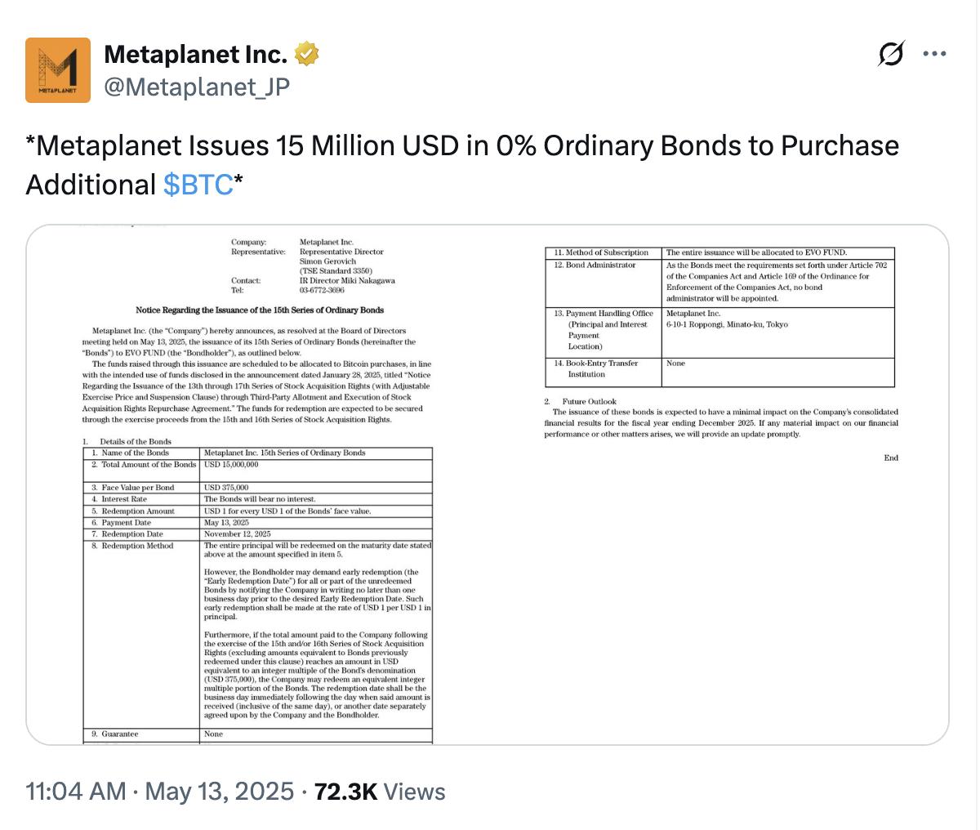Click the $BTC cashtag link

(x=198, y=185)
